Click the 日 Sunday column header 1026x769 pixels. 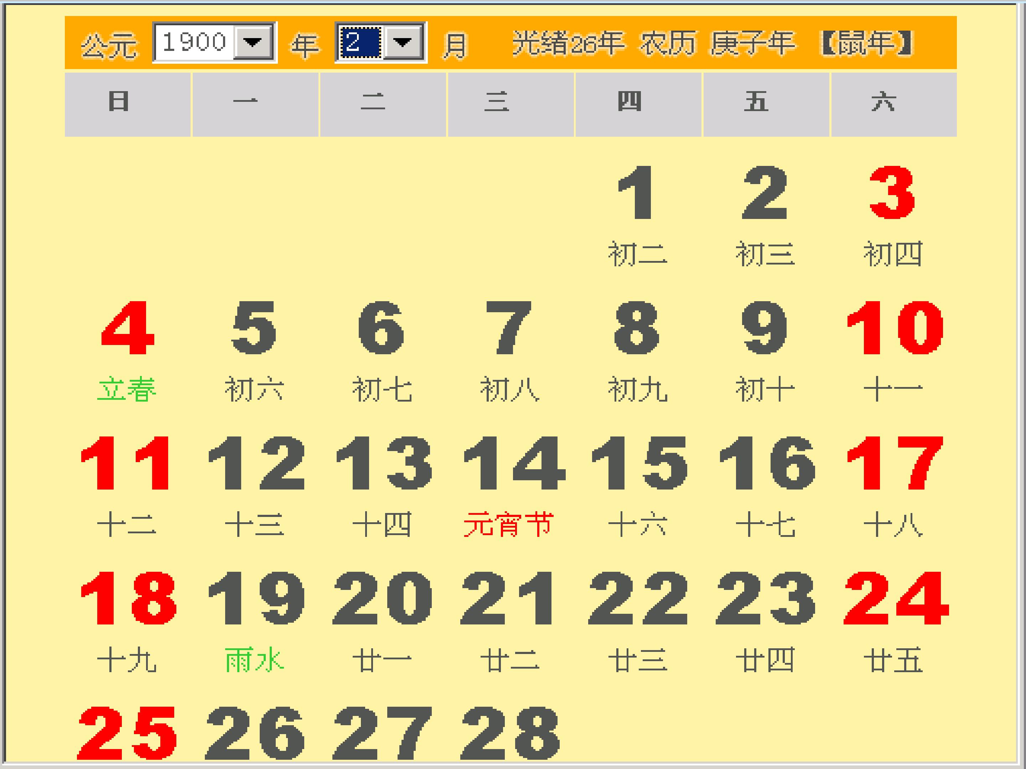pyautogui.click(x=128, y=104)
